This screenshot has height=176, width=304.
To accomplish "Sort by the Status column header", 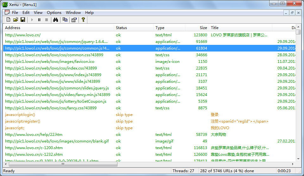I will (x=134, y=28).
